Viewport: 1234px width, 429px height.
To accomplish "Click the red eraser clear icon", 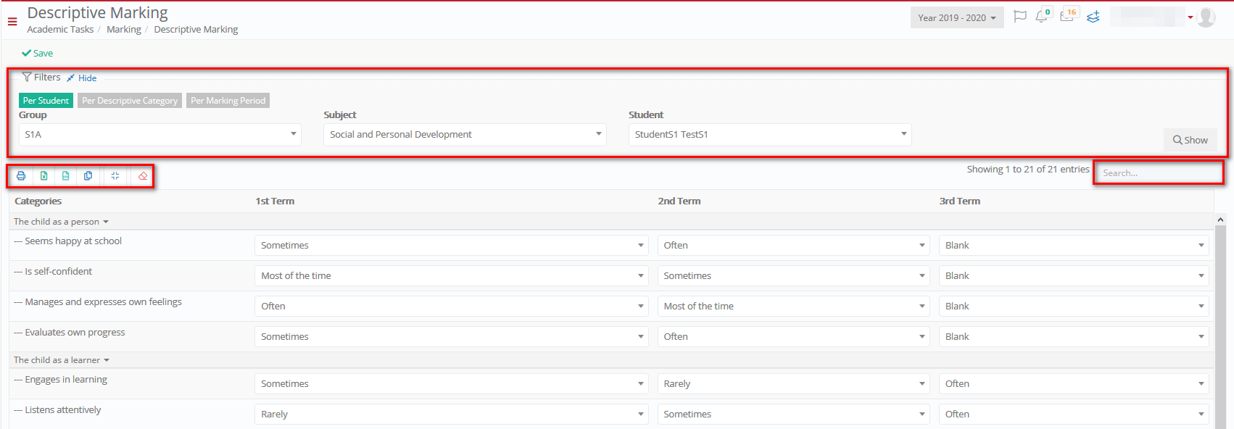I will click(x=143, y=176).
